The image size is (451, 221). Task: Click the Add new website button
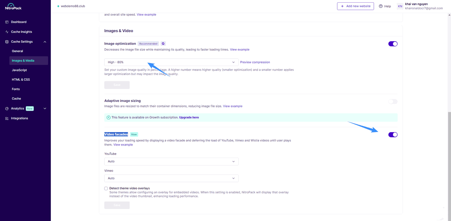click(x=356, y=6)
